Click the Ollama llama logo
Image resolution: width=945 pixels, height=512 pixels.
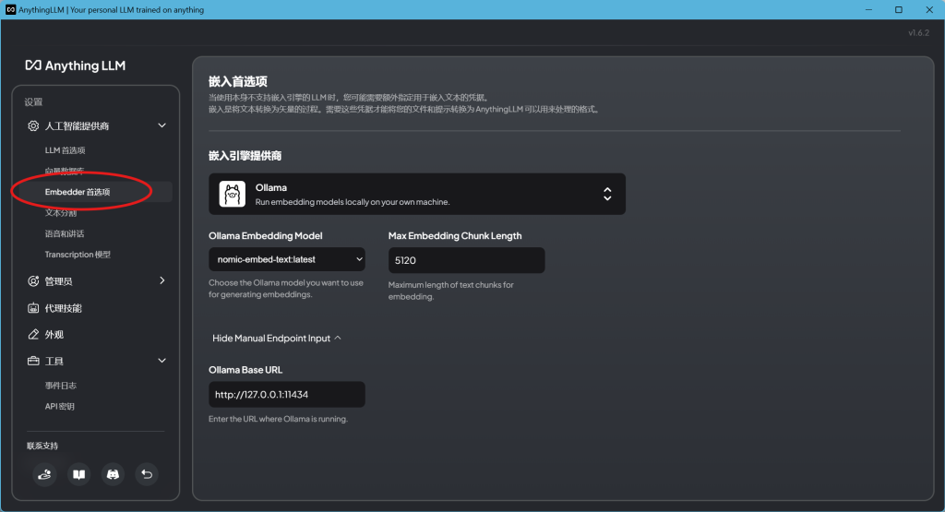(x=232, y=194)
